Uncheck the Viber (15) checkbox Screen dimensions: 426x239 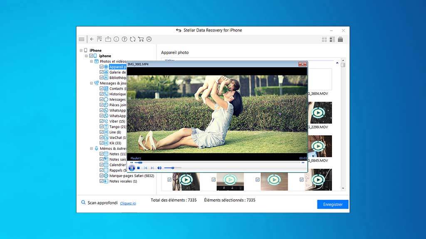(x=102, y=121)
